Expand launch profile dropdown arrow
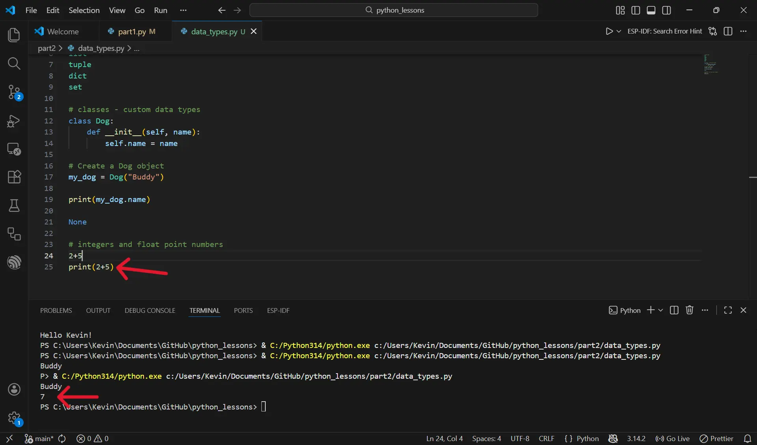The image size is (757, 445). pos(660,310)
